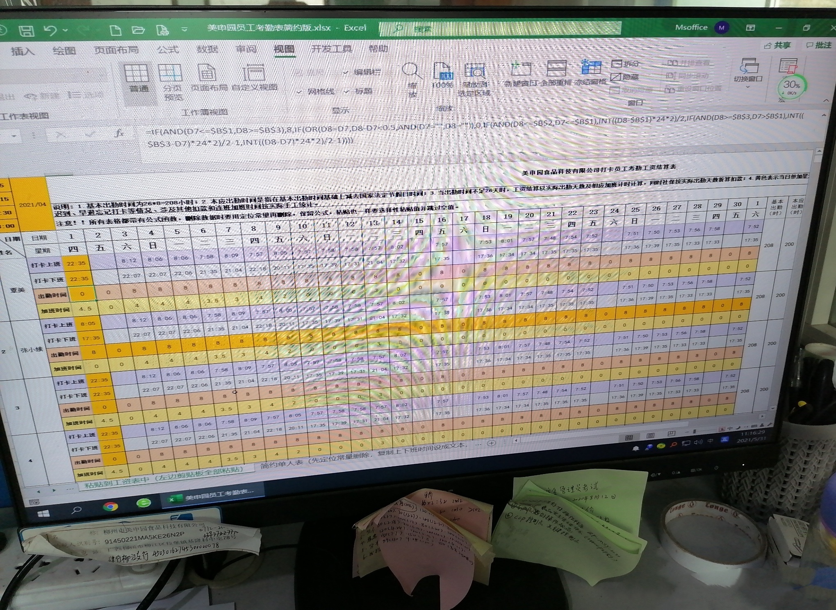836x610 pixels.
Task: Click the 批注 comments button
Action: pos(819,45)
